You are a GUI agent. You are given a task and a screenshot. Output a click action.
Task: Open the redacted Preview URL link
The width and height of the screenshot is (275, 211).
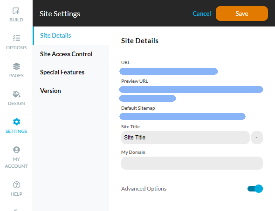[x=191, y=94]
